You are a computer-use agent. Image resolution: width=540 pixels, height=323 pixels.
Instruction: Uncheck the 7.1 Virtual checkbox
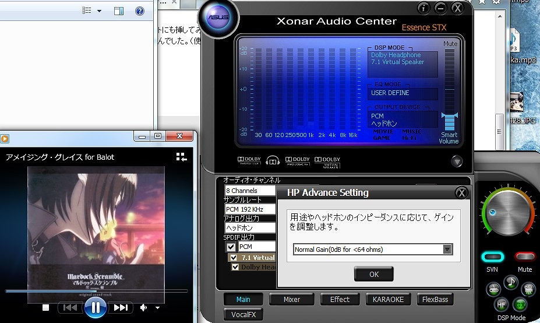pyautogui.click(x=234, y=258)
